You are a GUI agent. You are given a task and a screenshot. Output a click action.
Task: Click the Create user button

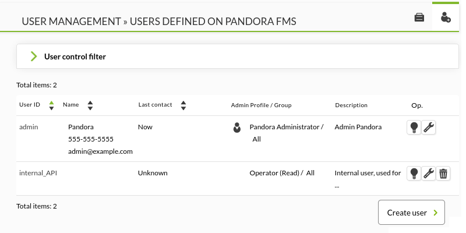coord(411,212)
